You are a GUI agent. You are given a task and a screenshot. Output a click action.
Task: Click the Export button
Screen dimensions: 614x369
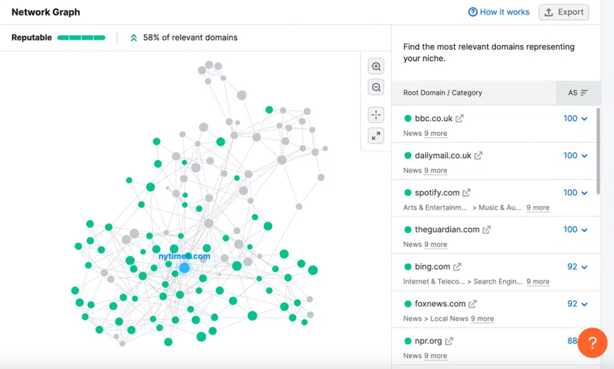[564, 12]
